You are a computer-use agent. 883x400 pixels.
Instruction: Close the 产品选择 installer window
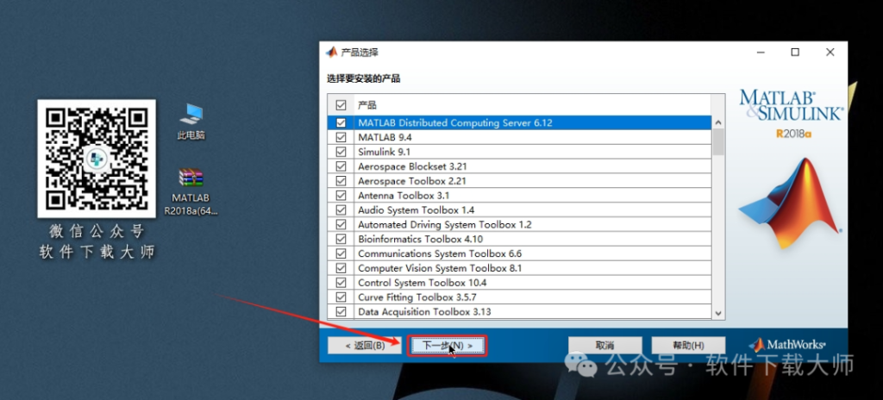[x=830, y=53]
